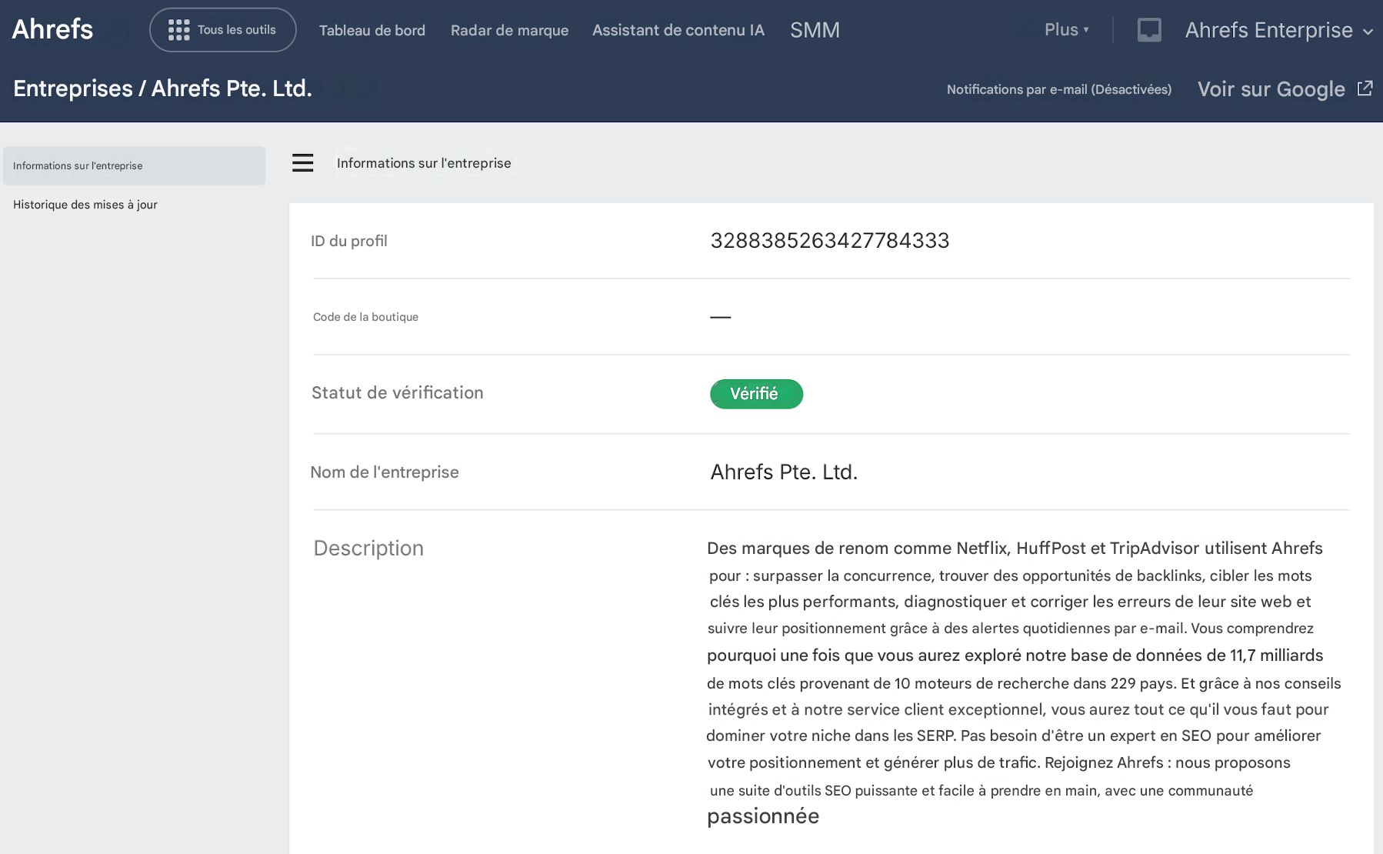Open Historique des mises à jour
1383x854 pixels.
[85, 205]
